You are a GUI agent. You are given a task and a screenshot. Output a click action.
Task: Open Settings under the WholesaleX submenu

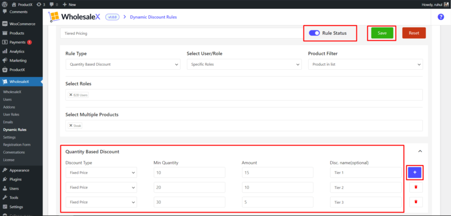tap(9, 137)
